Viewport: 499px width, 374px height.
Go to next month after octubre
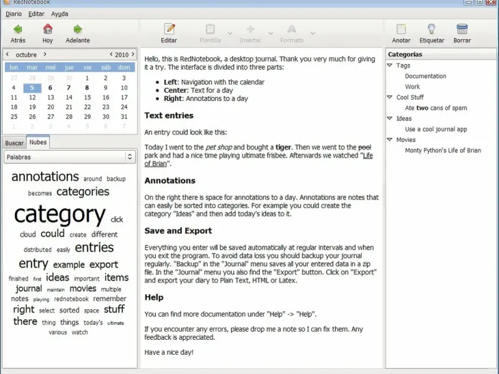(x=45, y=54)
